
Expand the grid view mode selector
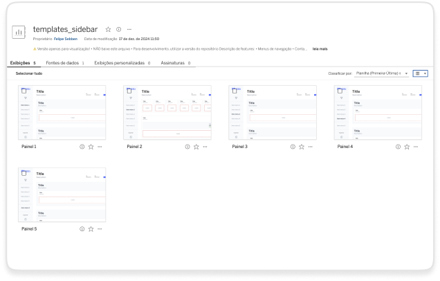[x=420, y=73]
